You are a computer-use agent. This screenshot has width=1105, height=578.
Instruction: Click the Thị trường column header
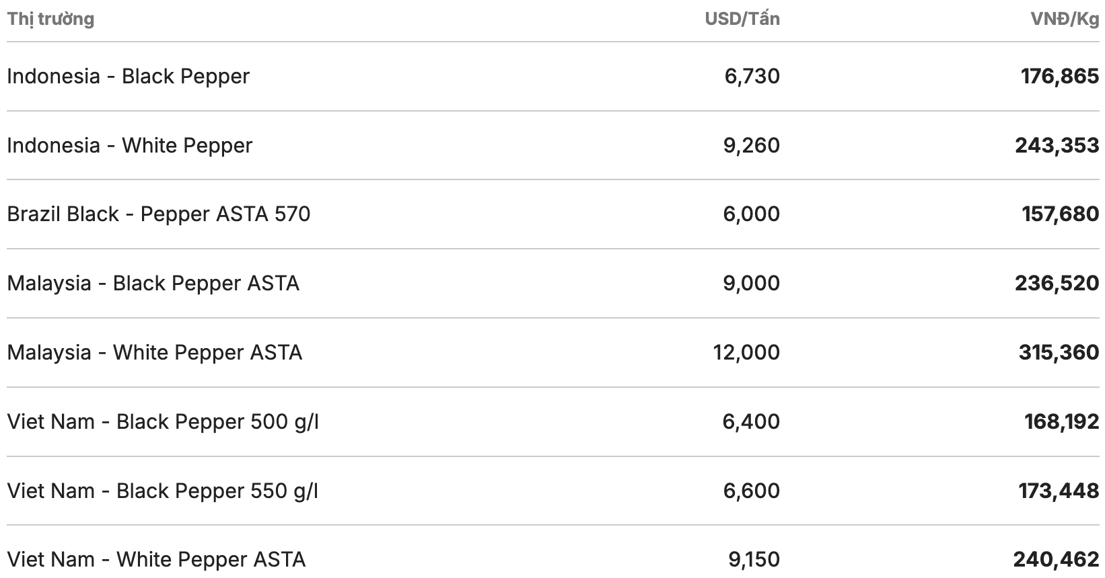pos(50,19)
